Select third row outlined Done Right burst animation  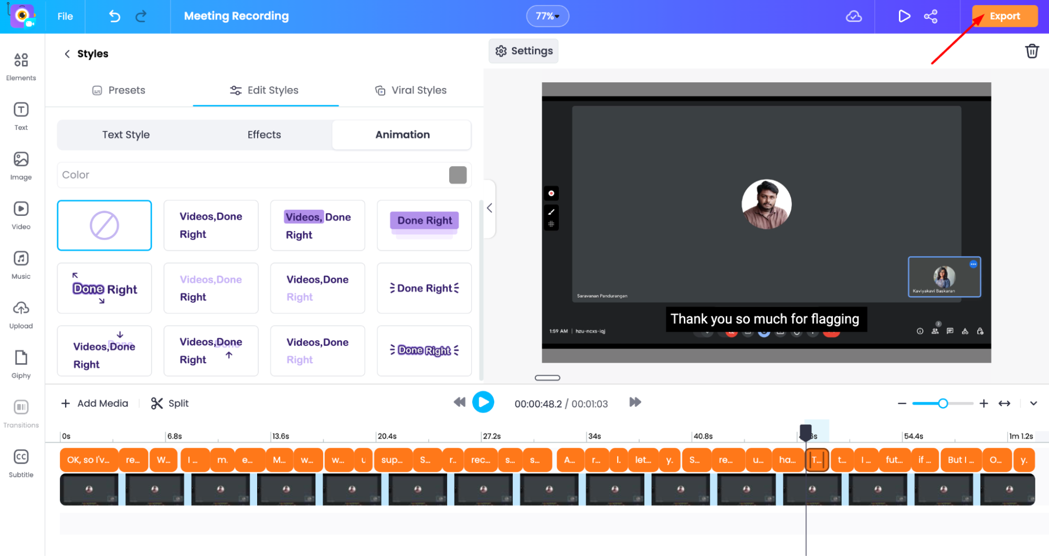click(424, 351)
